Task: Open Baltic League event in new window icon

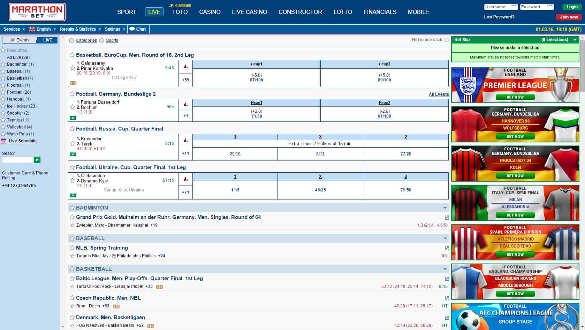Action: pos(447,279)
